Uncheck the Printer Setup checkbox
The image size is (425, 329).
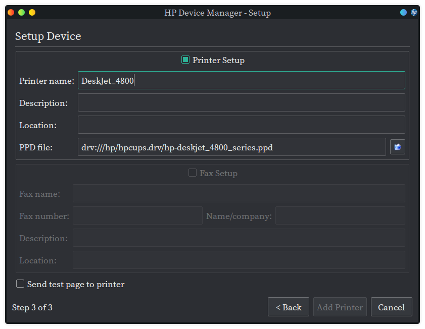(x=185, y=60)
